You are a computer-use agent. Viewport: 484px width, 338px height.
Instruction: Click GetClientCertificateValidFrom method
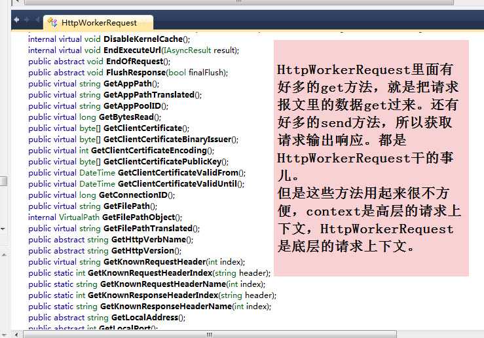(x=178, y=172)
